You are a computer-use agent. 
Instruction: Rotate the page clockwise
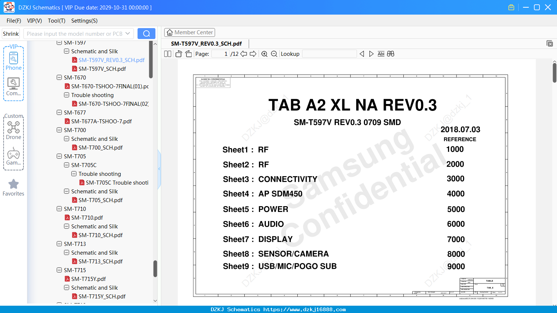click(x=188, y=54)
